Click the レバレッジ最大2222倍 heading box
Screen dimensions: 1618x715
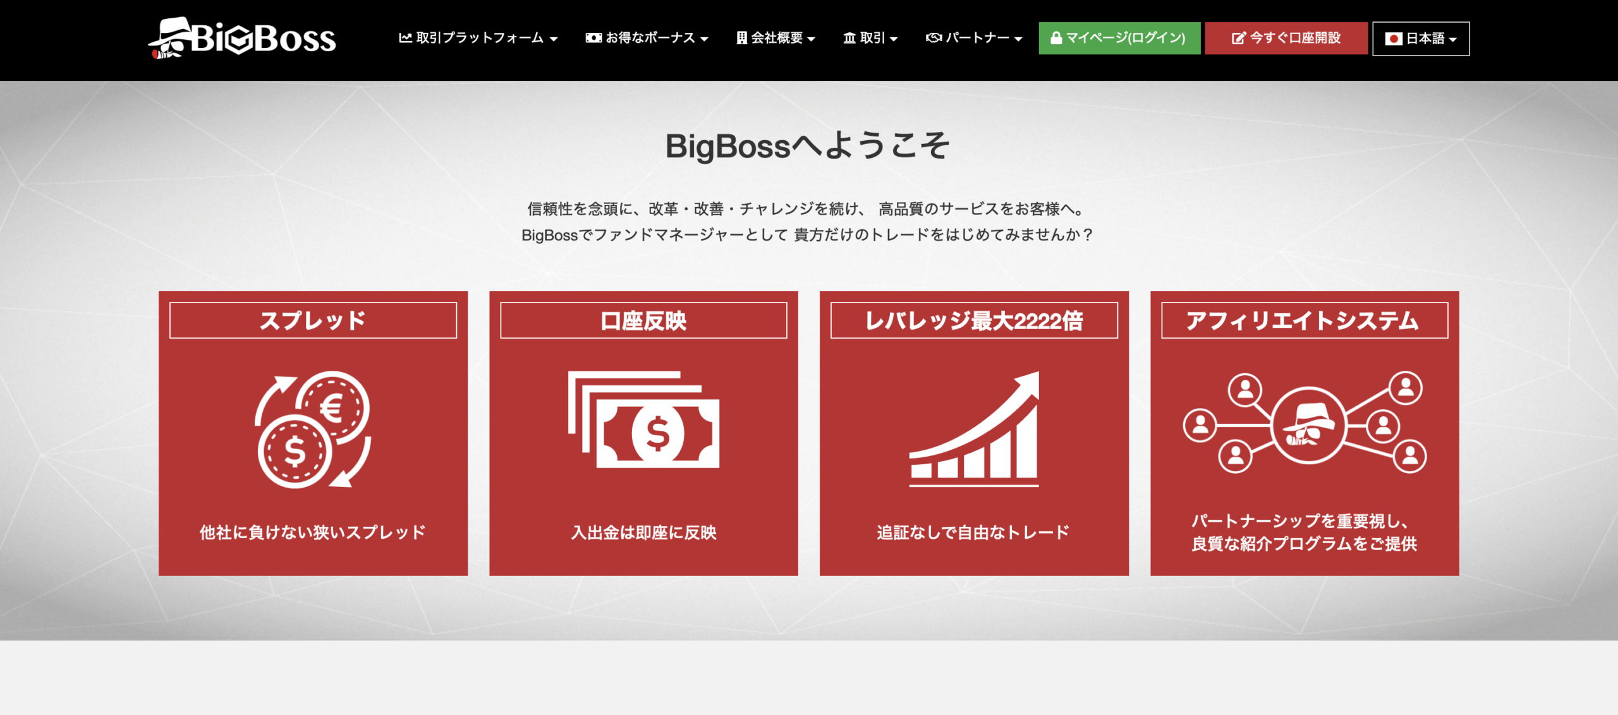pyautogui.click(x=974, y=320)
